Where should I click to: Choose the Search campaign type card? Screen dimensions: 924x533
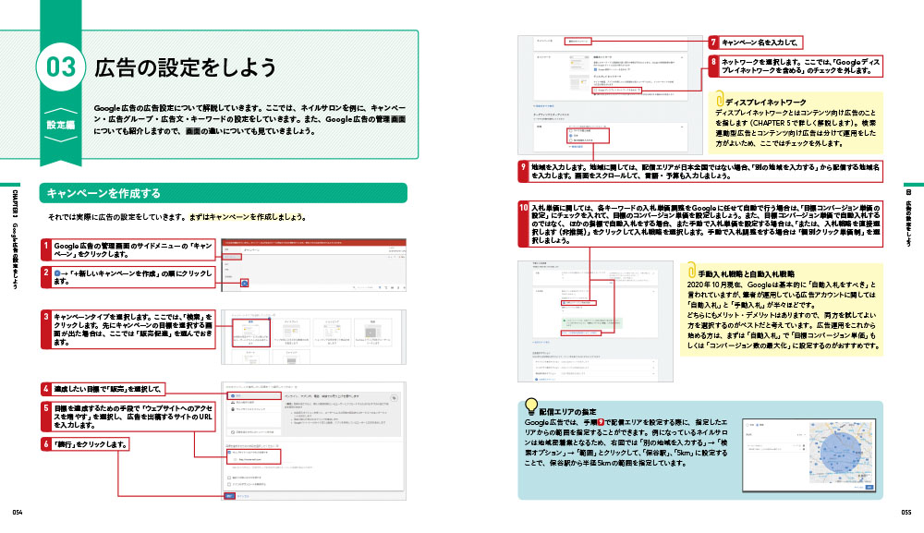click(x=251, y=333)
